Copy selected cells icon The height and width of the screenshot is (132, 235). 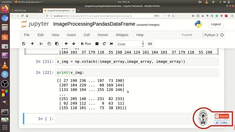[49, 44]
